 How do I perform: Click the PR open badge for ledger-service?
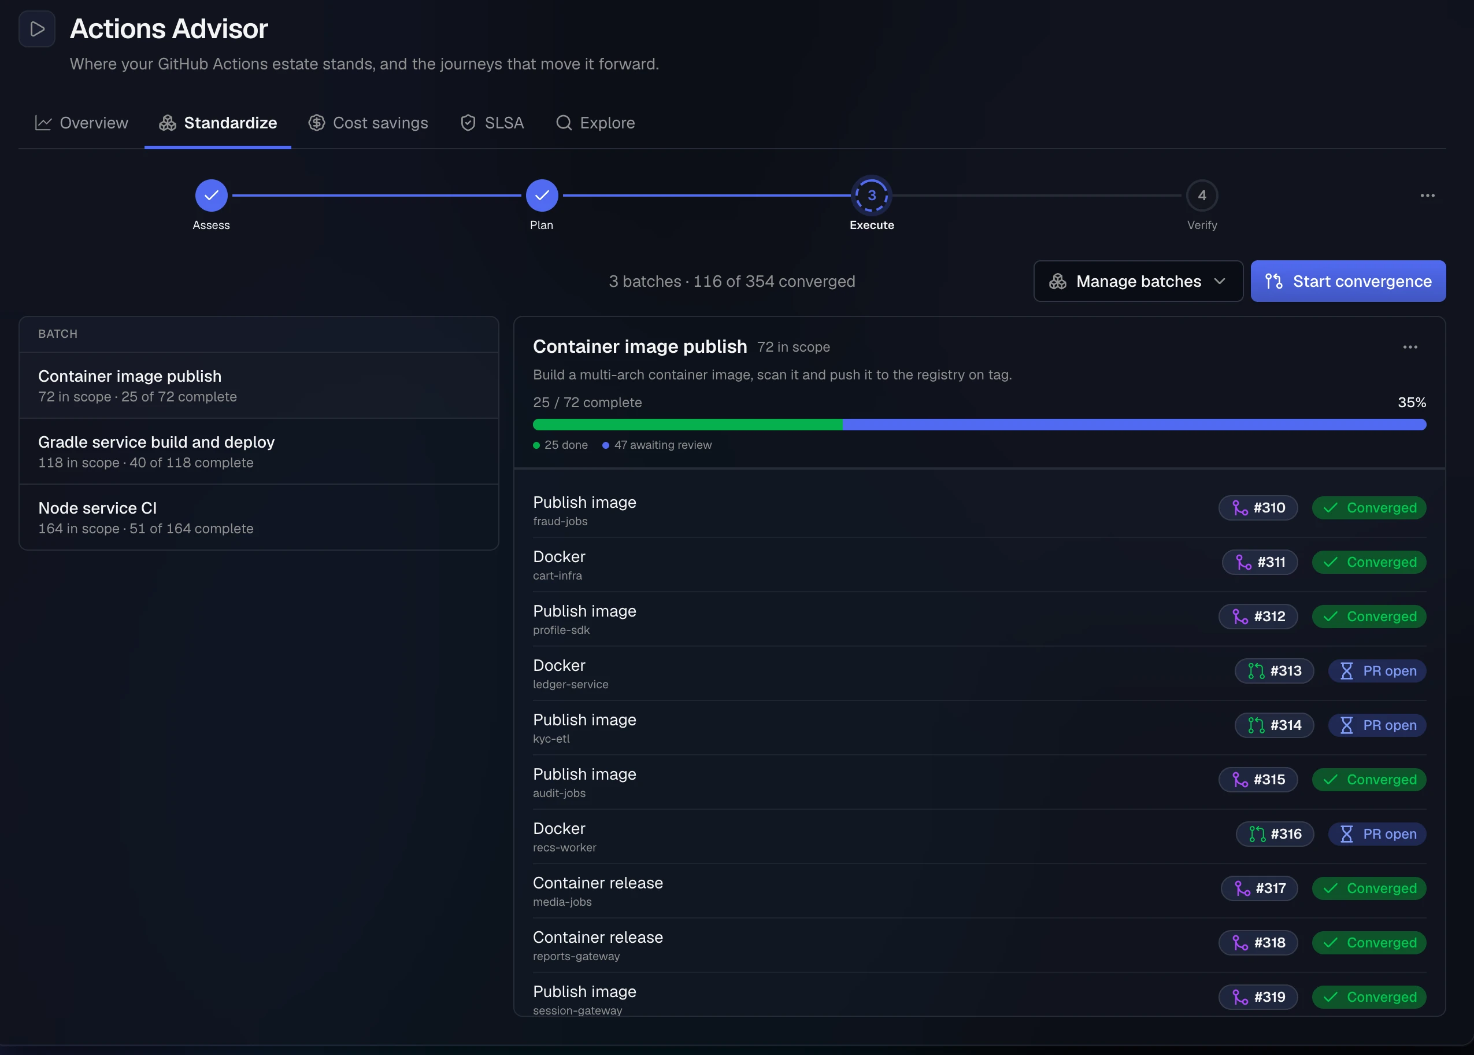click(x=1377, y=671)
